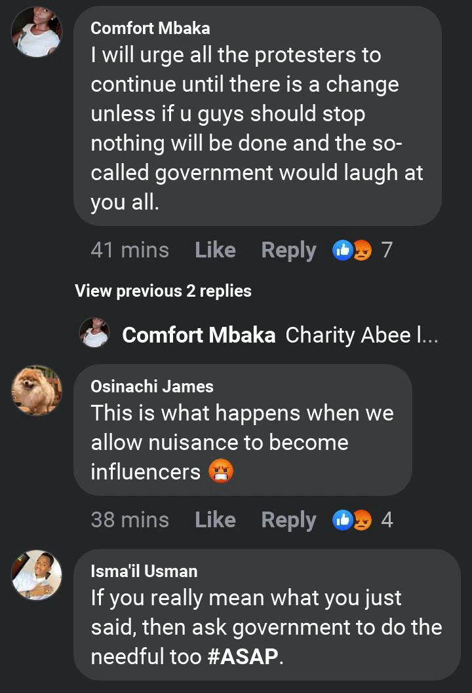Open the reaction count 7 list
Screen dimensions: 472x693
click(387, 250)
